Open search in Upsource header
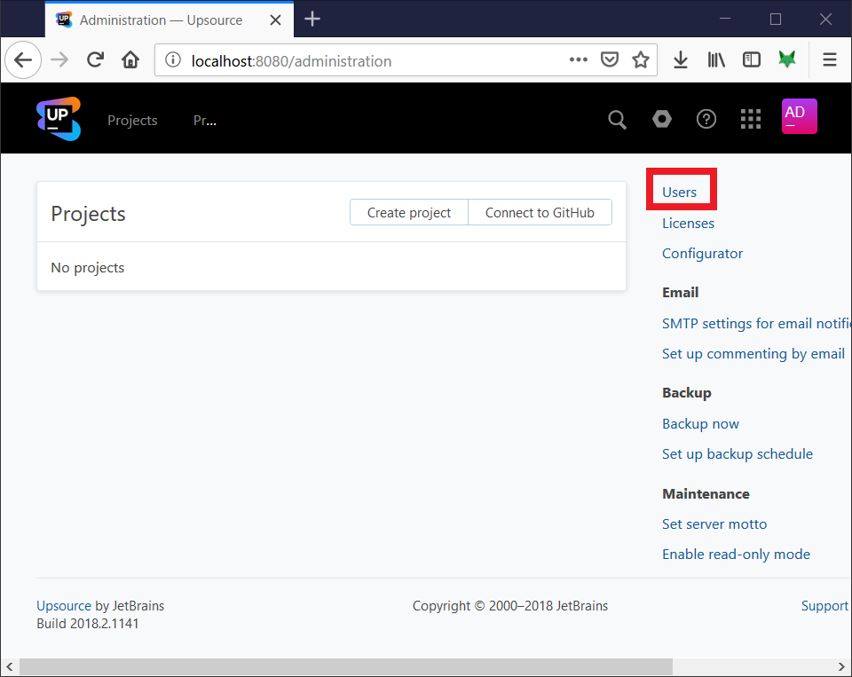This screenshot has width=852, height=677. pyautogui.click(x=617, y=118)
